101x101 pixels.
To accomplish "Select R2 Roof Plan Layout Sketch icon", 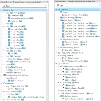I will click(x=9, y=59).
